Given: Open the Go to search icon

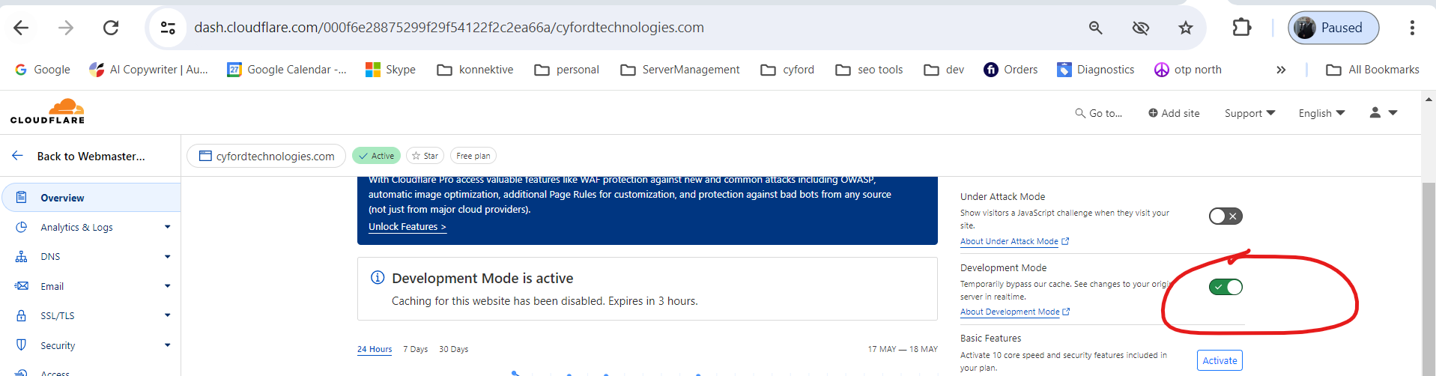Looking at the screenshot, I should [x=1079, y=113].
